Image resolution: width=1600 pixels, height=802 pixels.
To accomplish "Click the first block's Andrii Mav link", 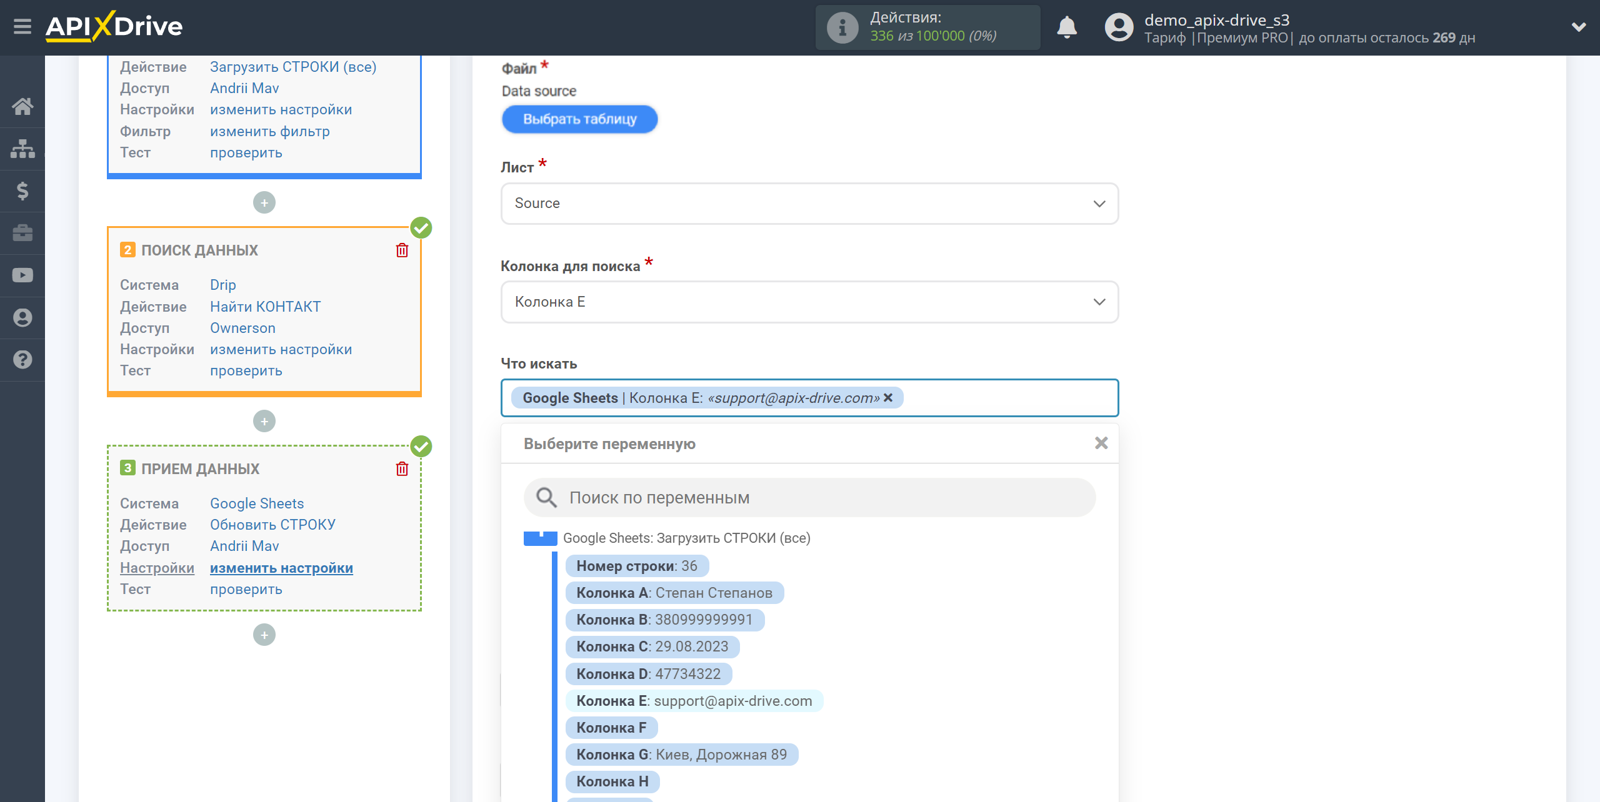I will pos(244,88).
